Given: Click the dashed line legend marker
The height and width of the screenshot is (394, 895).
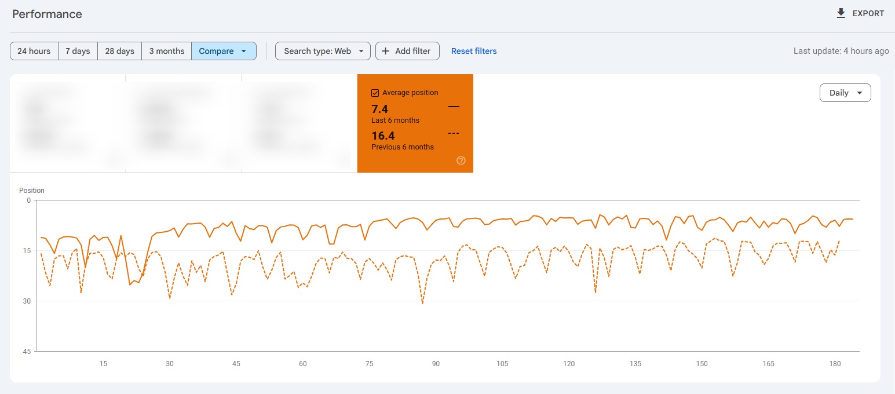Looking at the screenshot, I should click(454, 134).
